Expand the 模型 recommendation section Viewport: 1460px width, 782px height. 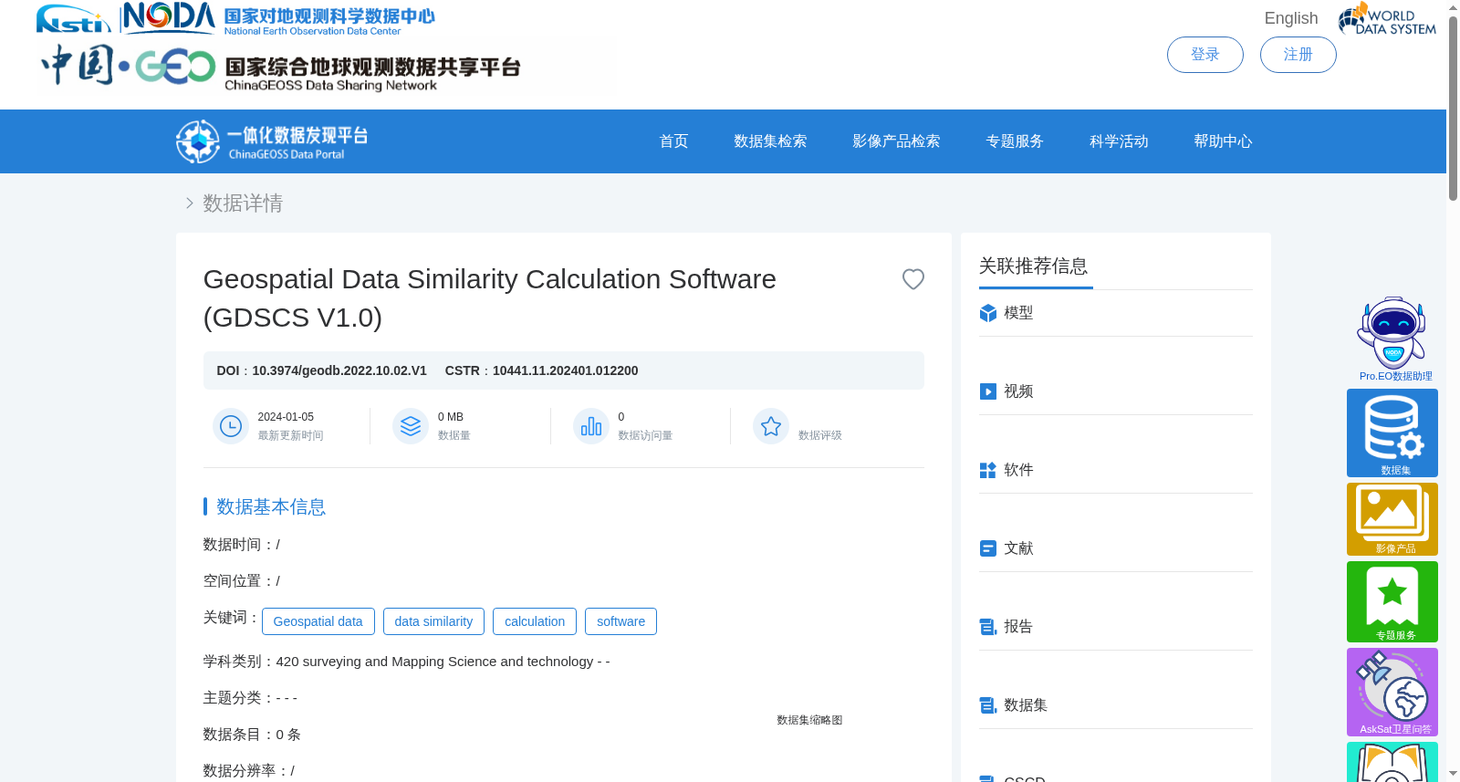tap(1116, 313)
